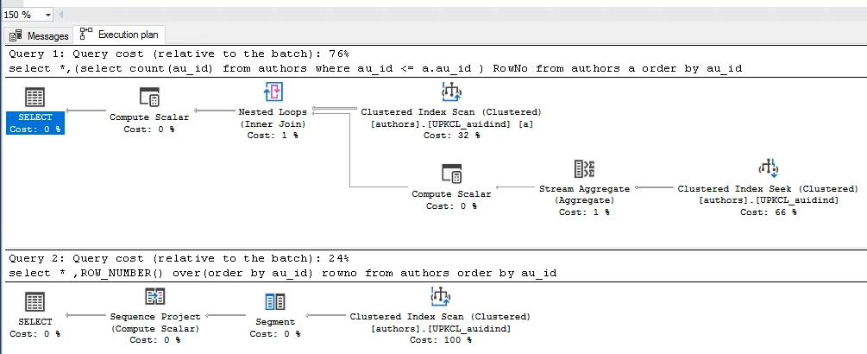This screenshot has height=354, width=867.
Task: Click the Clustered Index Scan icon for [a]
Action: click(x=451, y=92)
